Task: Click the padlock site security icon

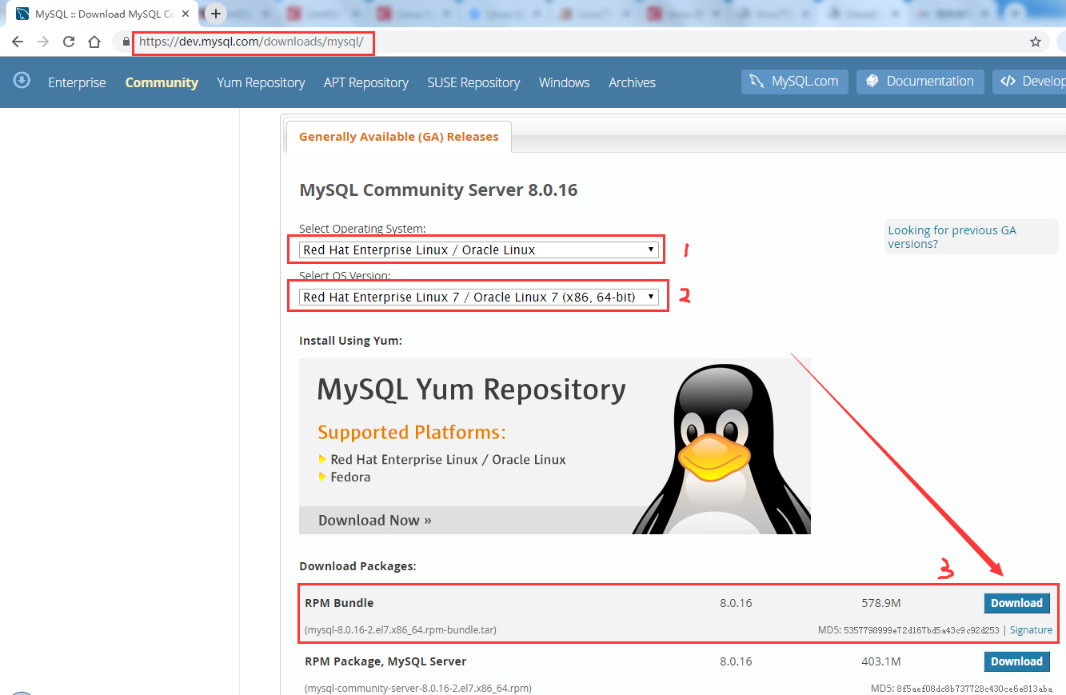Action: click(126, 42)
